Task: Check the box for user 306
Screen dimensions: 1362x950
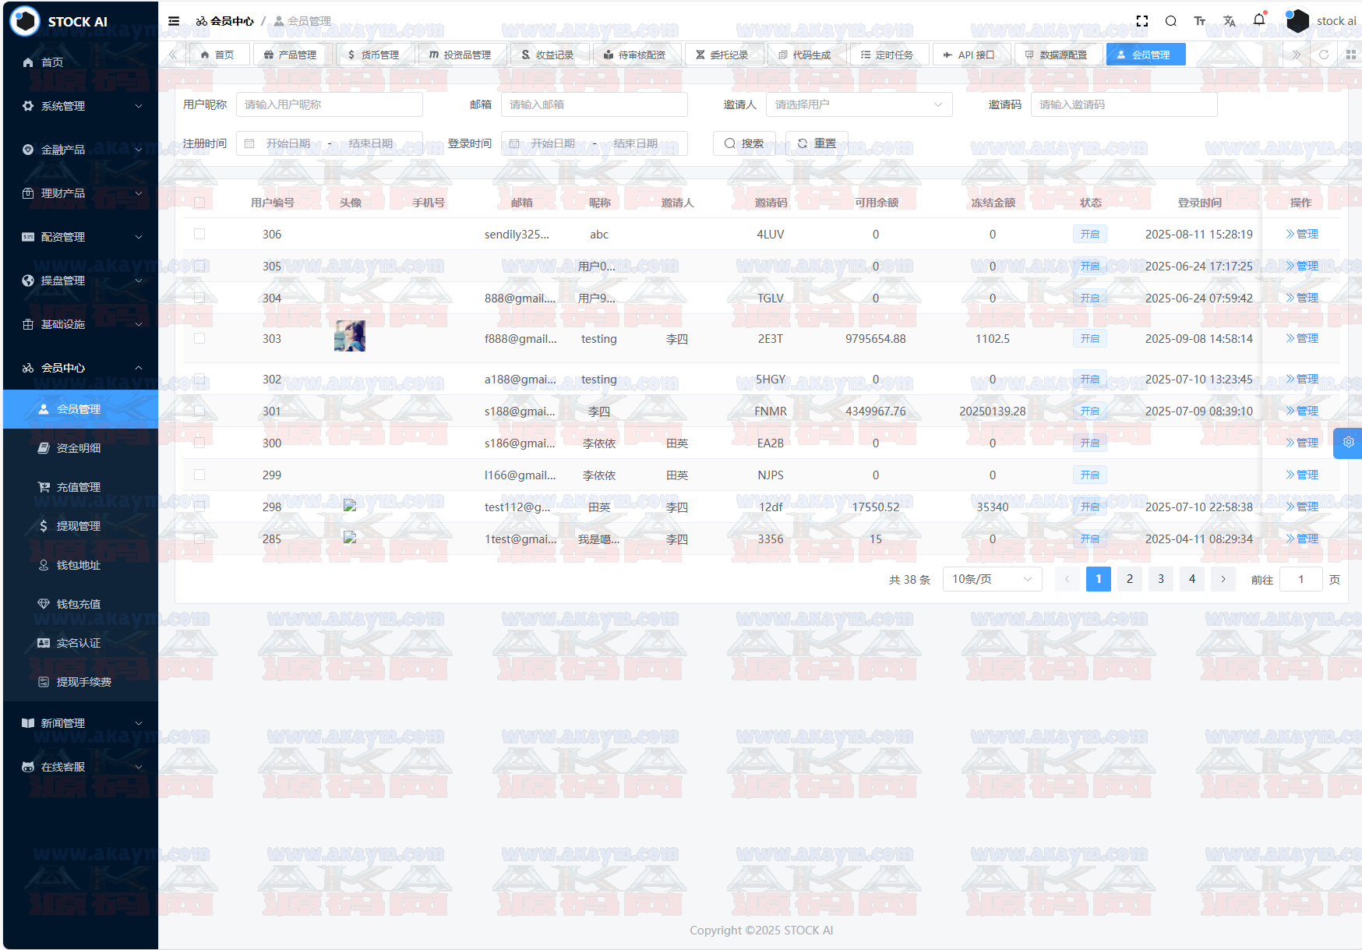Action: tap(199, 234)
